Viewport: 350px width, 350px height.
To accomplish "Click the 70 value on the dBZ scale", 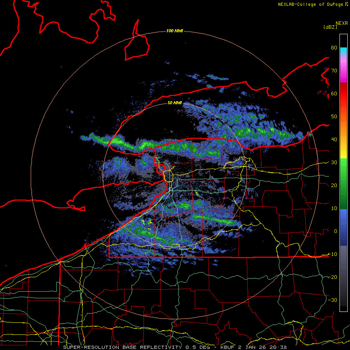I will [334, 71].
